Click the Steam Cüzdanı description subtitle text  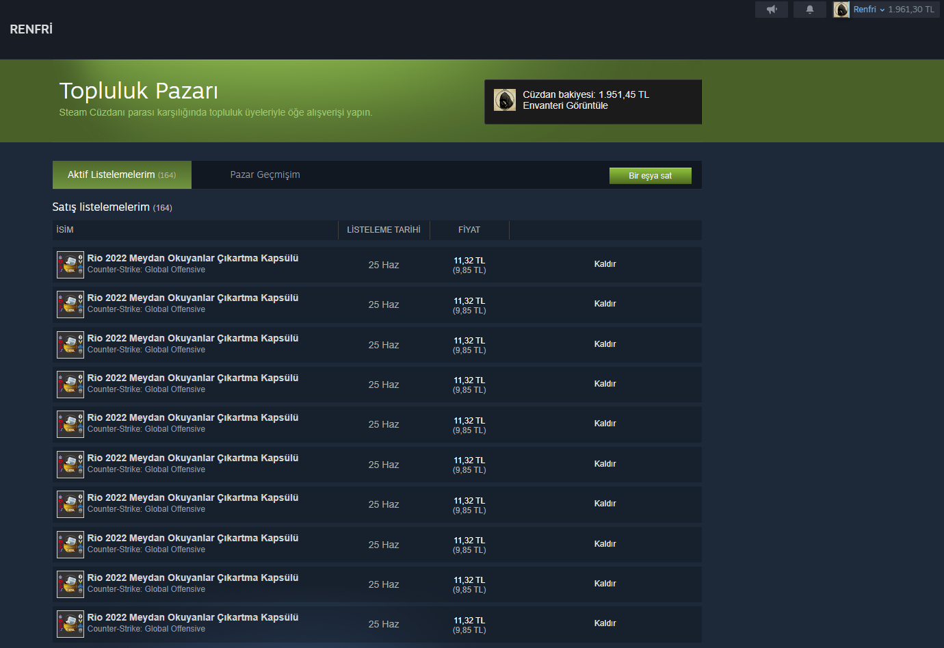215,112
